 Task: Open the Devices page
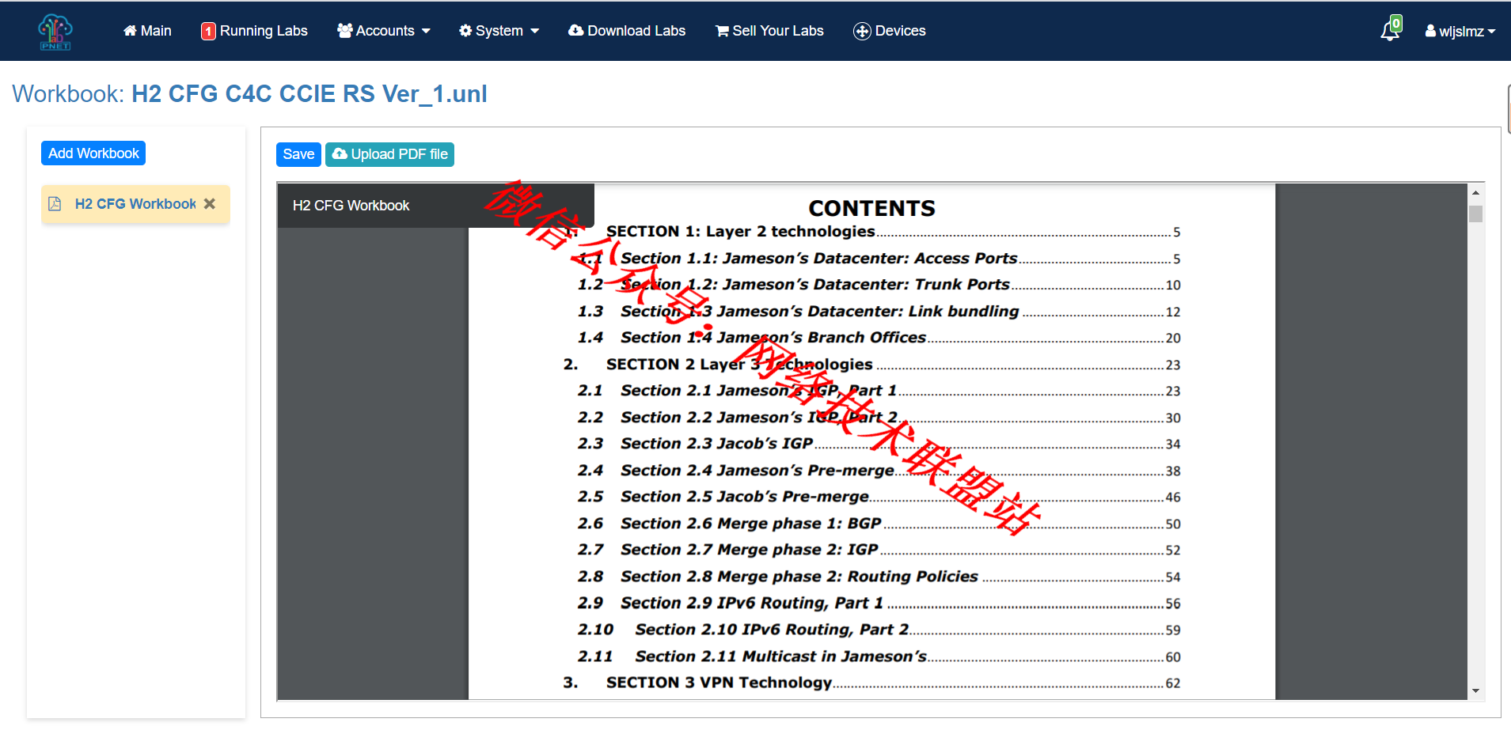[x=890, y=31]
